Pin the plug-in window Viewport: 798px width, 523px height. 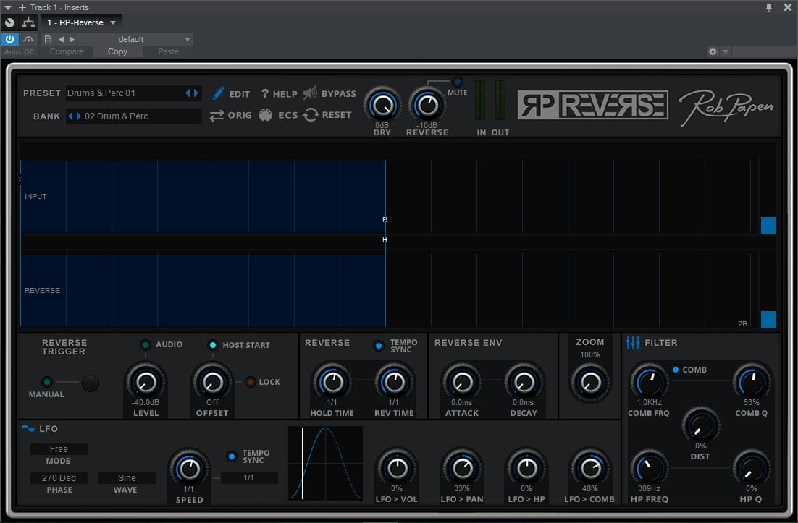(x=769, y=7)
